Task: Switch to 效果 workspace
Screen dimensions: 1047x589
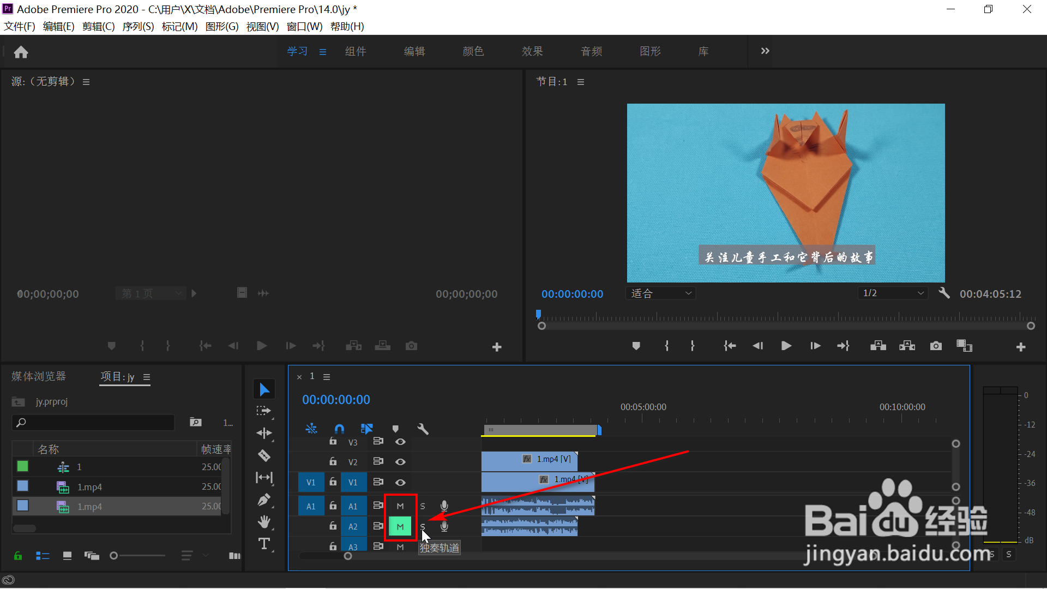Action: [532, 51]
